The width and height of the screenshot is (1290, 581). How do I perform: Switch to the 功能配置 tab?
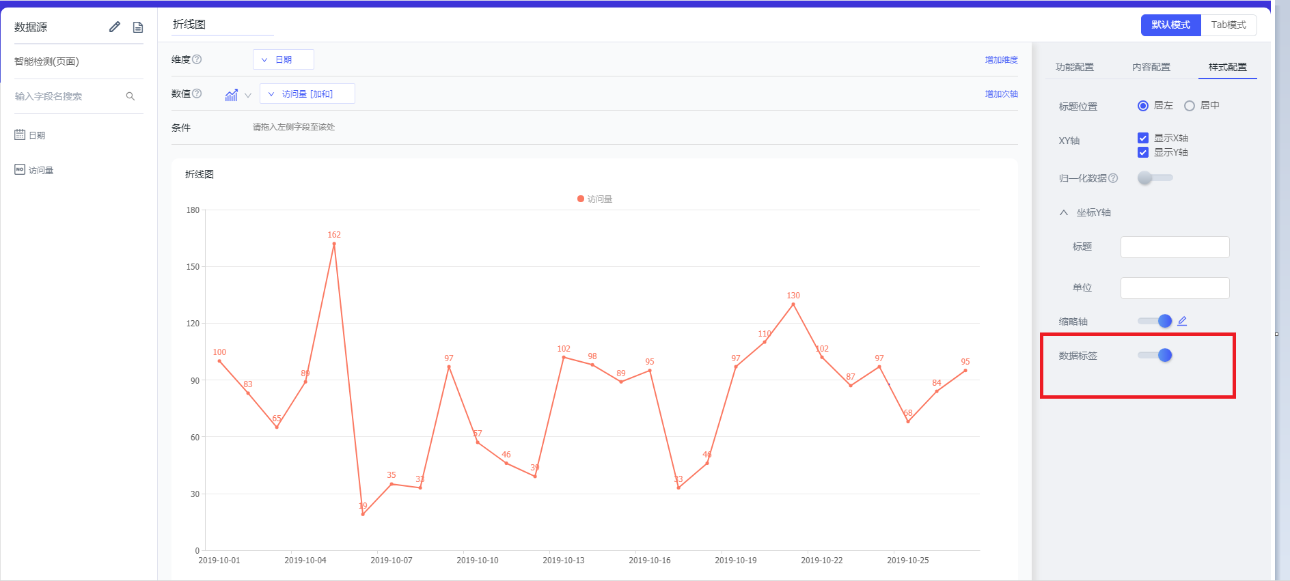pos(1074,67)
